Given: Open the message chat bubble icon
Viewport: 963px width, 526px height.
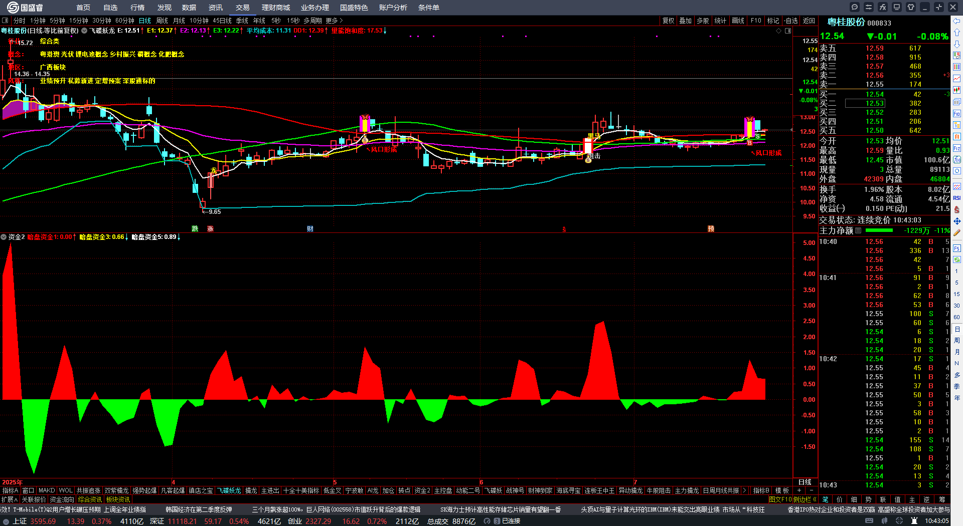Looking at the screenshot, I should (855, 7).
